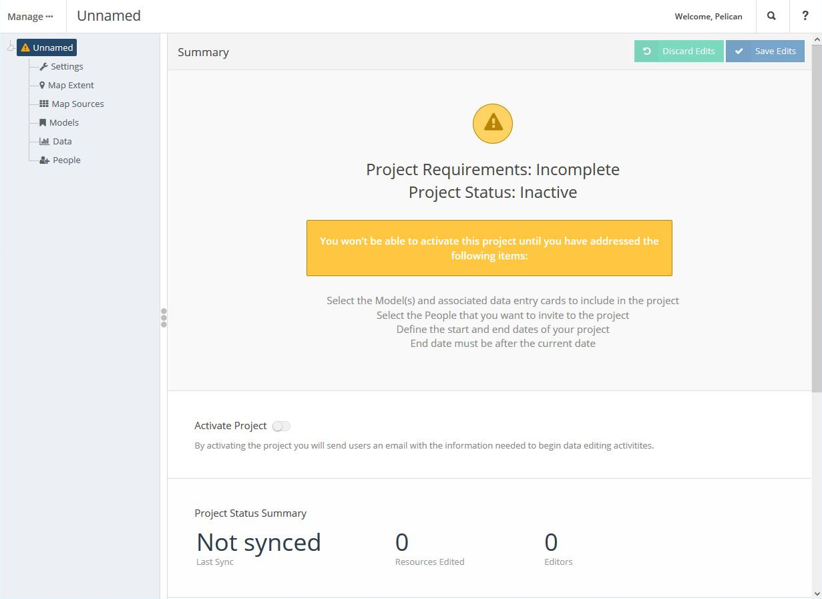Screen dimensions: 822x599
Task: Click the sidebar resize handle dots
Action: coord(164,318)
